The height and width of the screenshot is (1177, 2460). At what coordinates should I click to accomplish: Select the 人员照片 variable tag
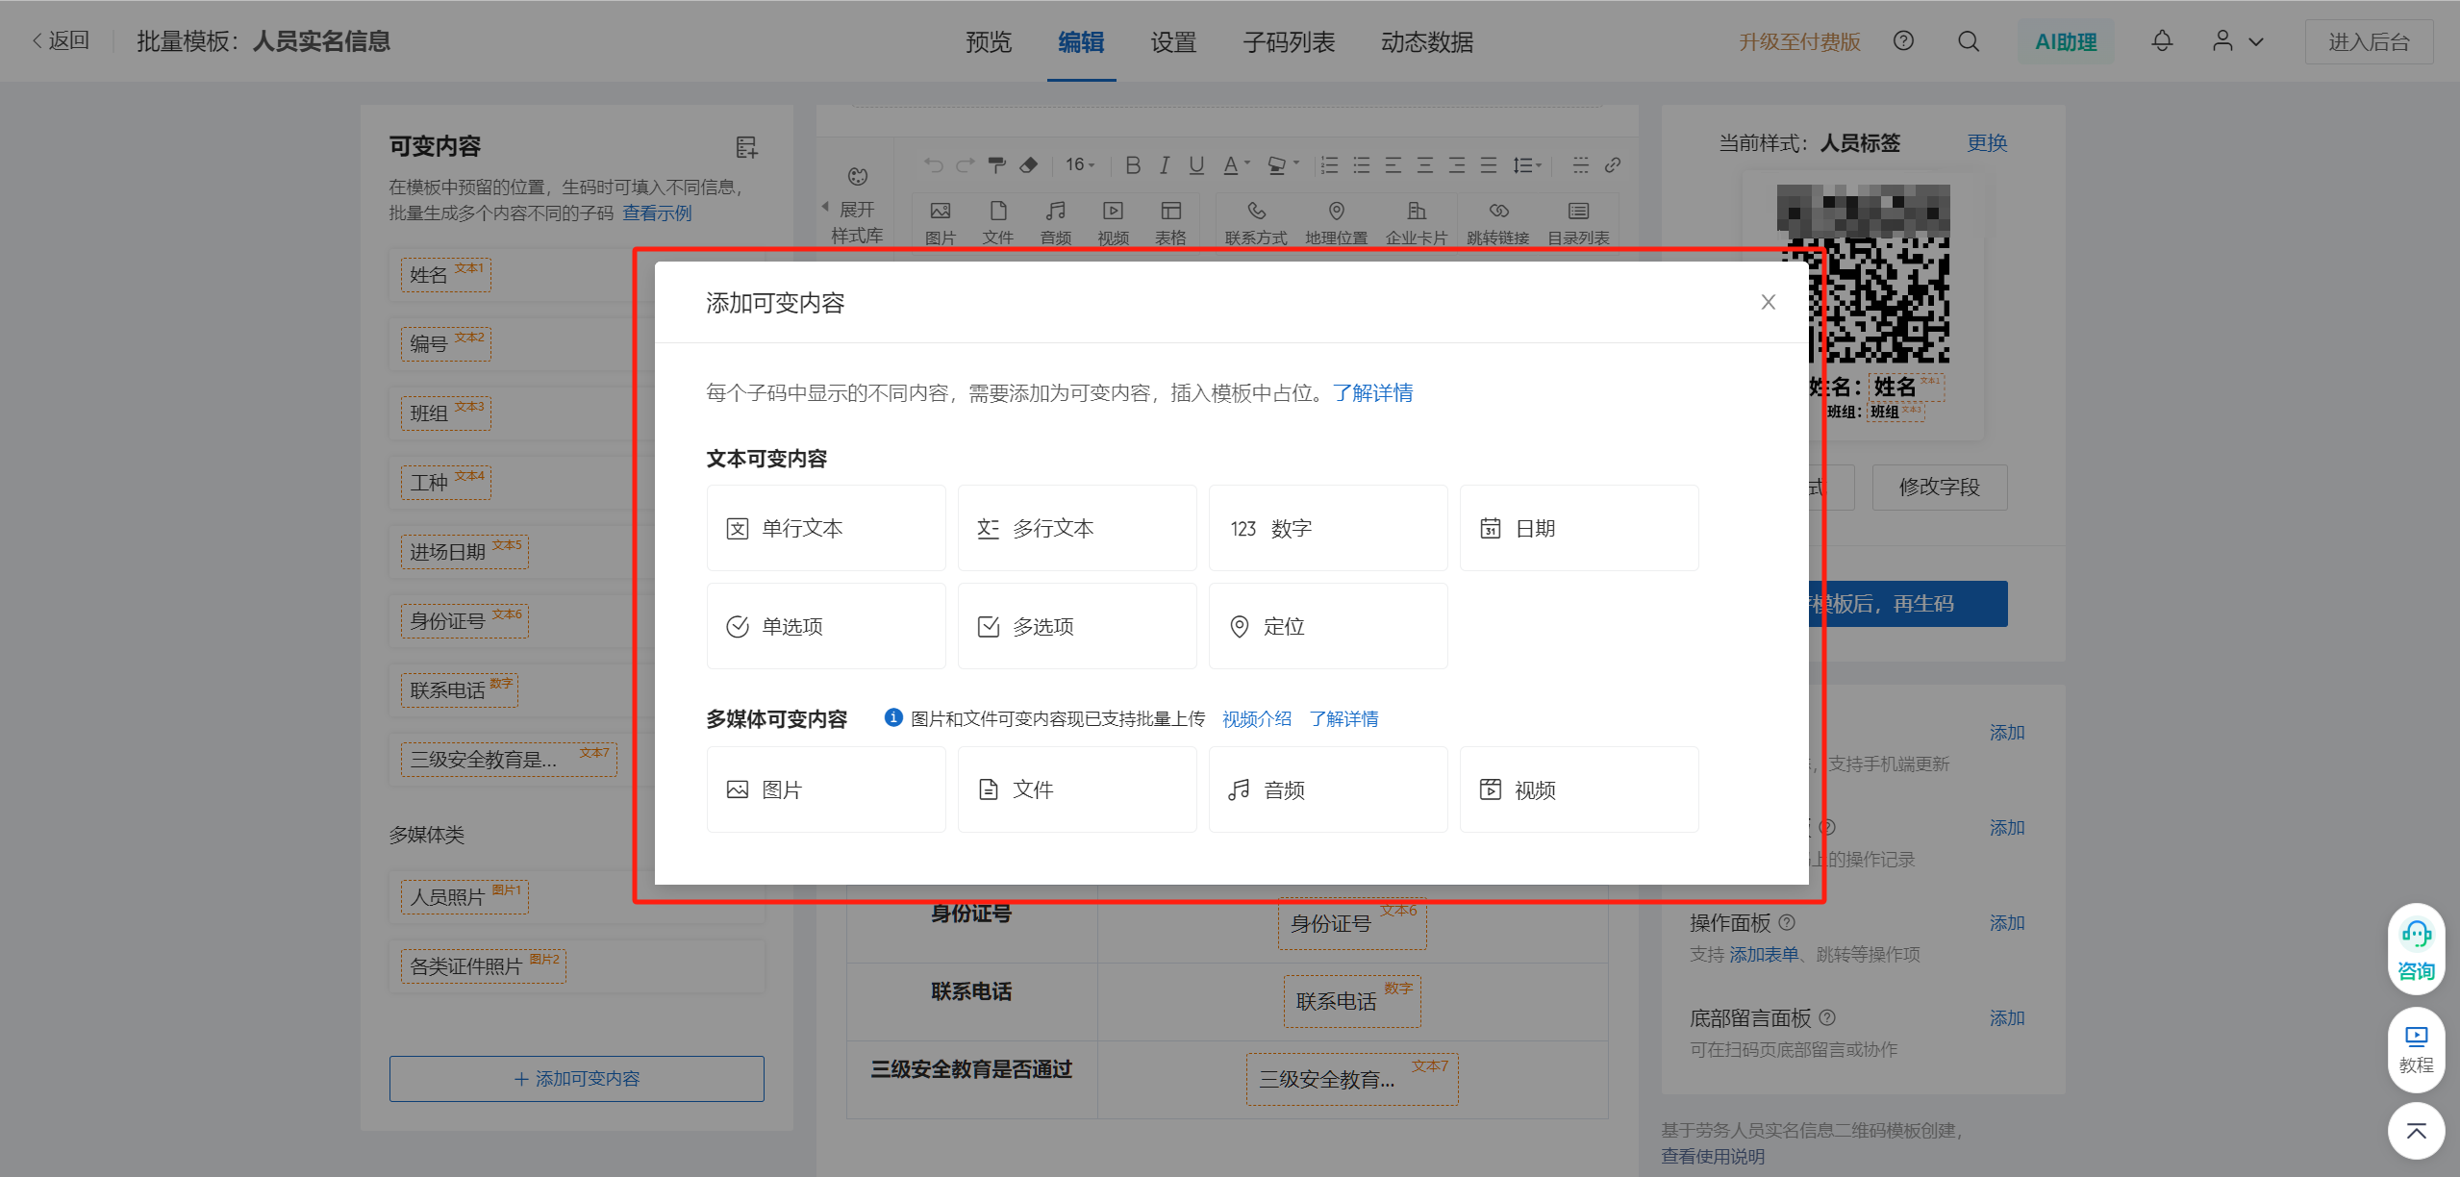tap(464, 897)
